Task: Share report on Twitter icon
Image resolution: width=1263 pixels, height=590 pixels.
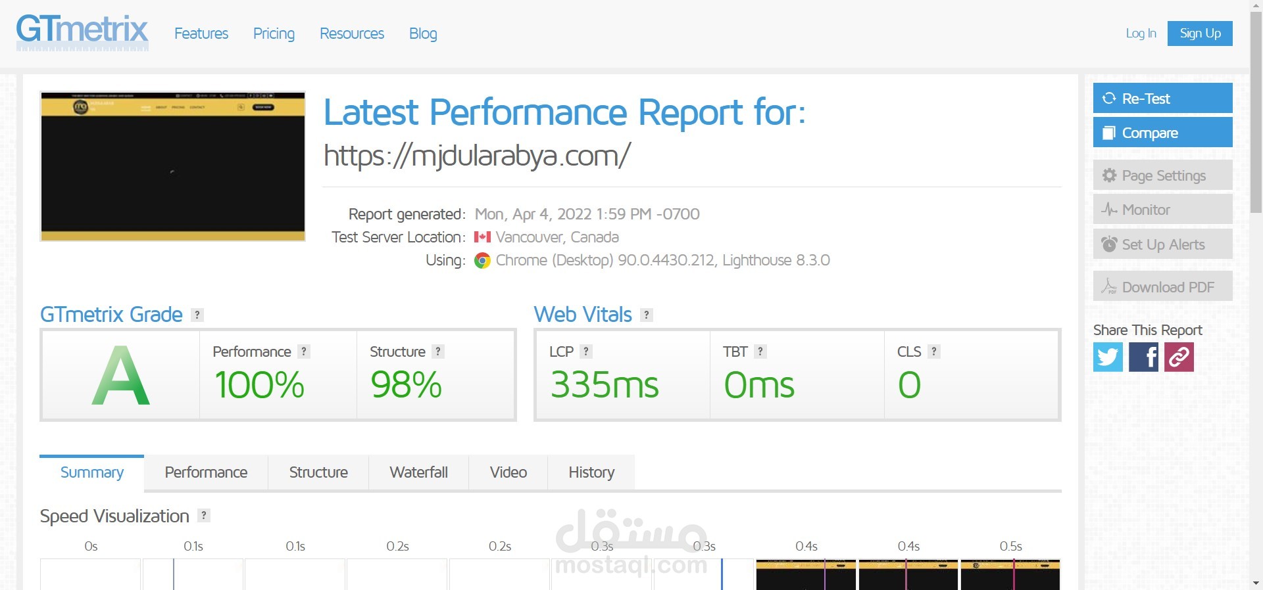Action: [1108, 357]
